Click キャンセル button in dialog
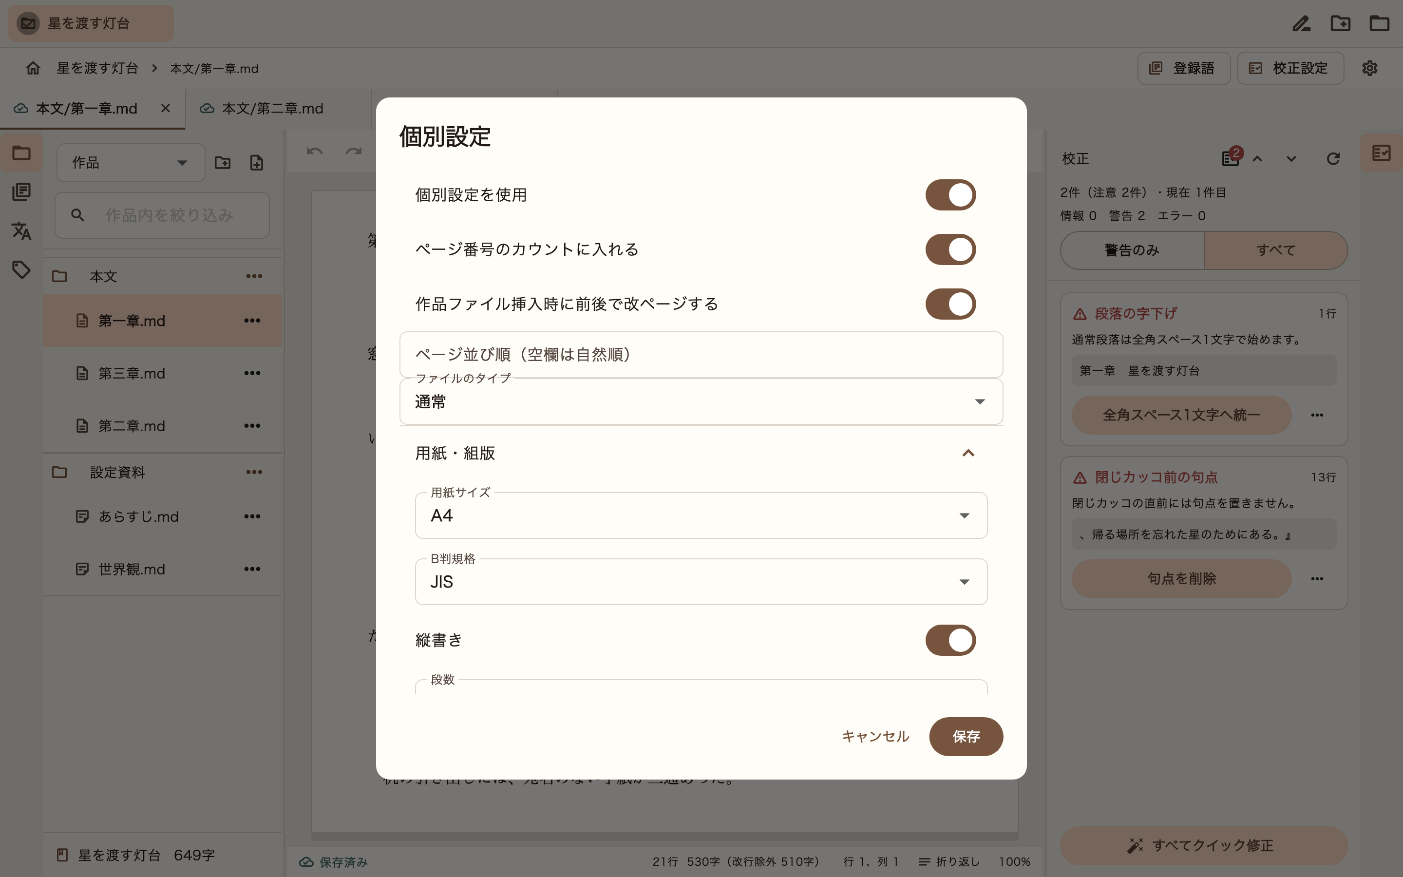 [875, 737]
